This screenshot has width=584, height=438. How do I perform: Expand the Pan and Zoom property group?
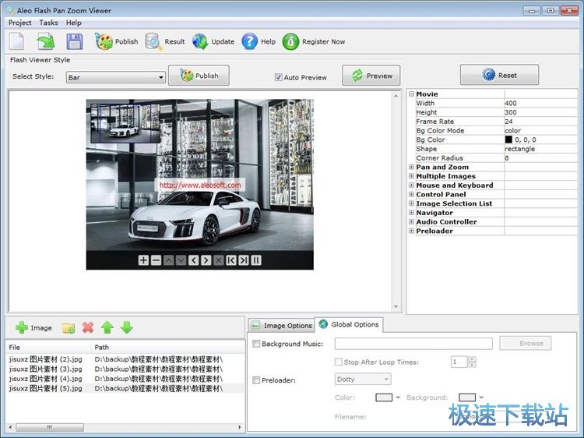tap(411, 167)
